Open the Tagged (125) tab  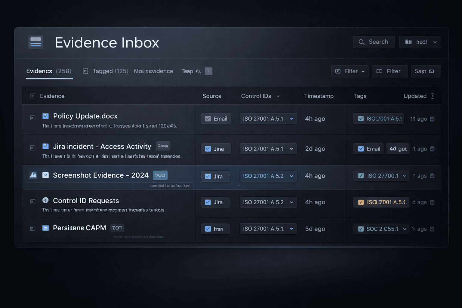click(x=110, y=71)
